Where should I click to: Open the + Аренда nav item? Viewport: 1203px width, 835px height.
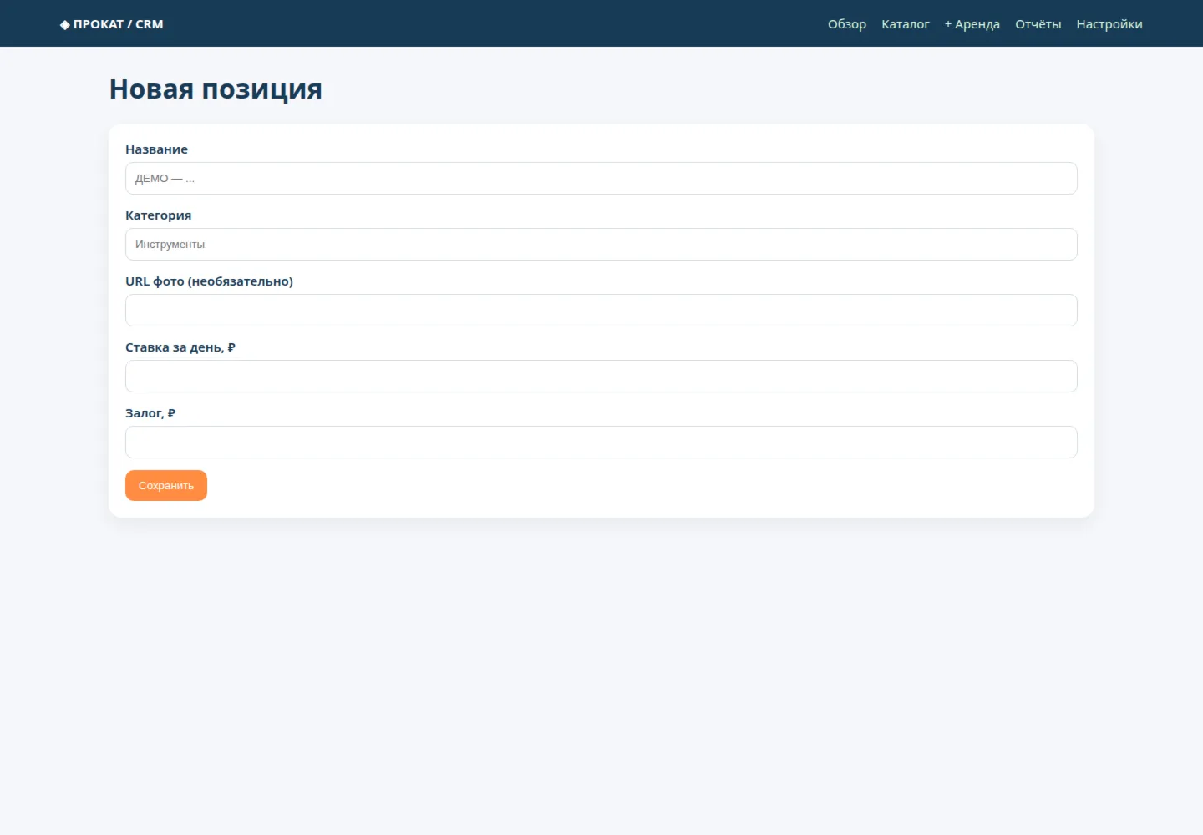tap(972, 24)
